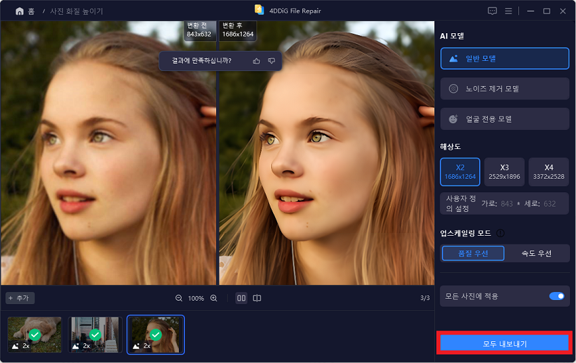Viewport: 576px width, 363px height.
Task: Select the city buildings thumbnail
Action: point(95,335)
